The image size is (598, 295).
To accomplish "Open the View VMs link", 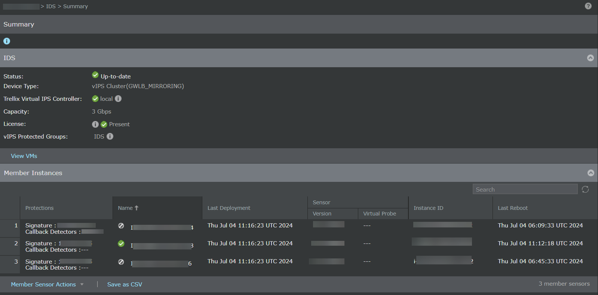I will 24,156.
